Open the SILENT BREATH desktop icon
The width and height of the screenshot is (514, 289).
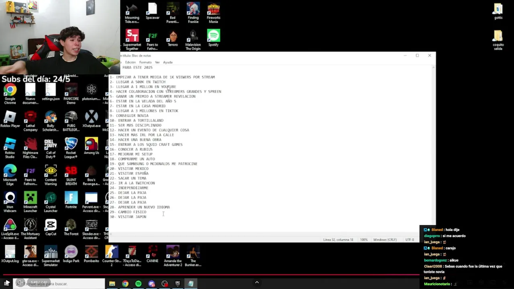71,175
